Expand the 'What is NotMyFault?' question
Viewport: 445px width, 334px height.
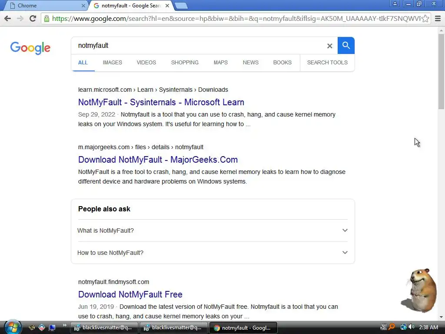[x=213, y=230]
